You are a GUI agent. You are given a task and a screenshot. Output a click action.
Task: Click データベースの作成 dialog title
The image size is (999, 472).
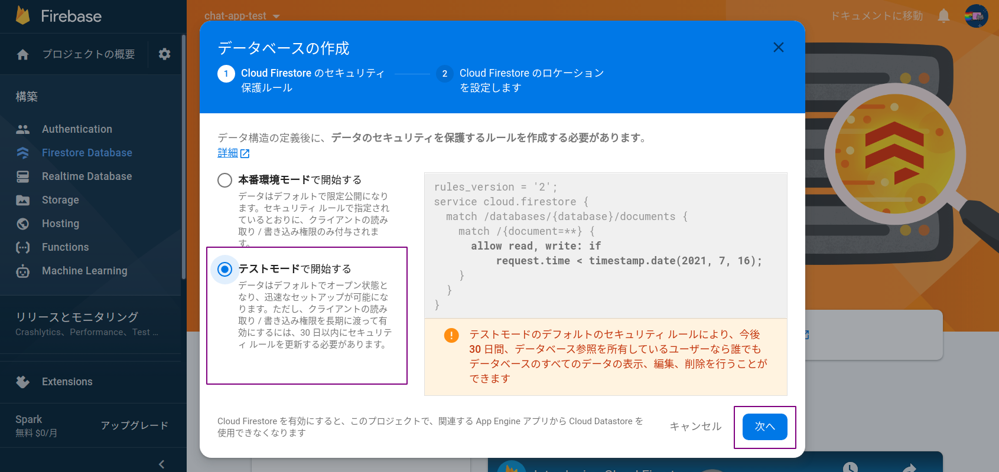pyautogui.click(x=284, y=48)
